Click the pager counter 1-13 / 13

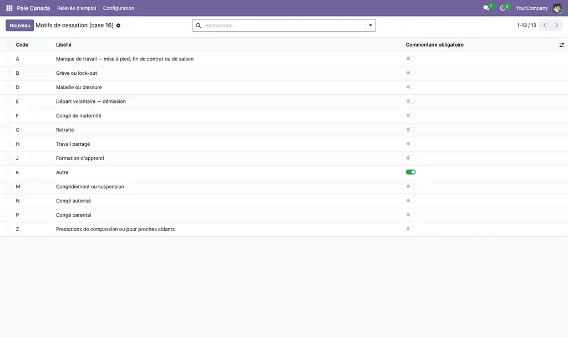(526, 25)
